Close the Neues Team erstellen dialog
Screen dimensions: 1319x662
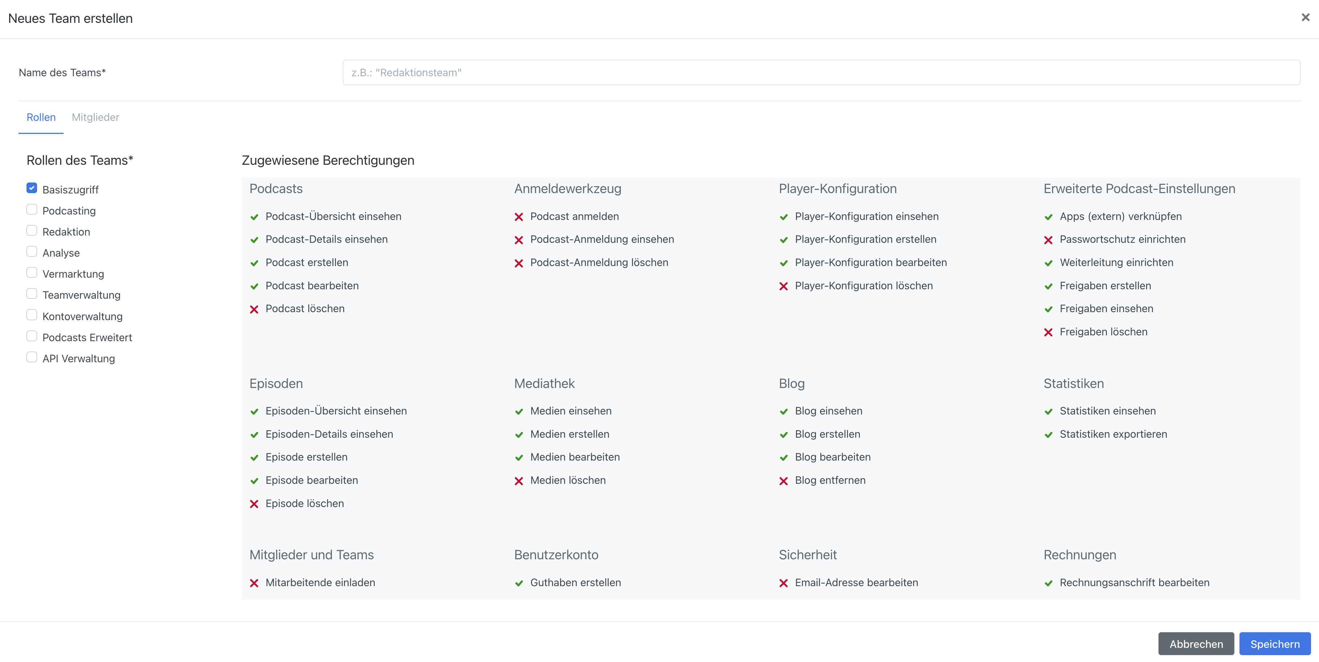1305,17
